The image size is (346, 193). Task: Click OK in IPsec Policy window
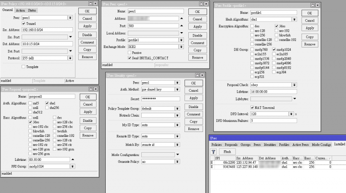pos(87,11)
